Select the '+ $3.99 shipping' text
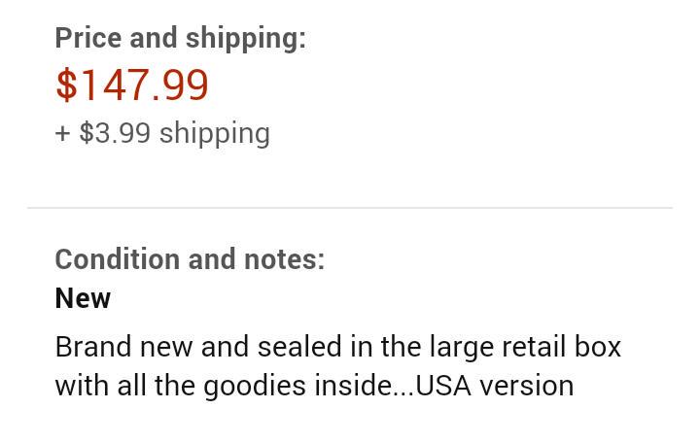Viewport: 700px width, 442px height. click(x=162, y=133)
